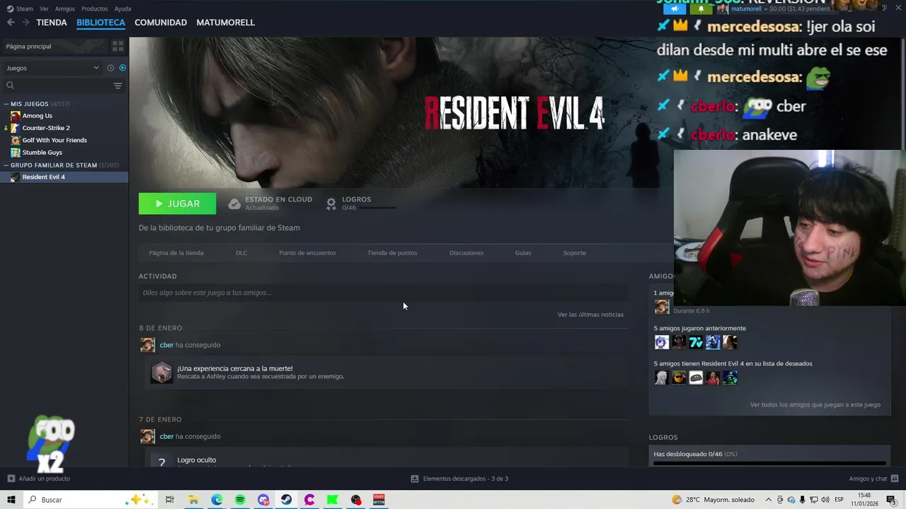Click first avatar of friends who played previously
Screen dimensions: 906x509
(662, 342)
